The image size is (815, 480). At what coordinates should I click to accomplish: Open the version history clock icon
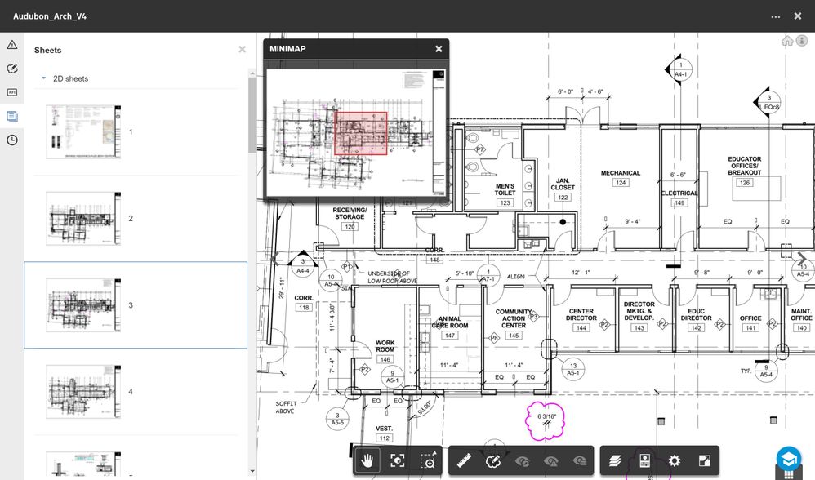[12, 140]
